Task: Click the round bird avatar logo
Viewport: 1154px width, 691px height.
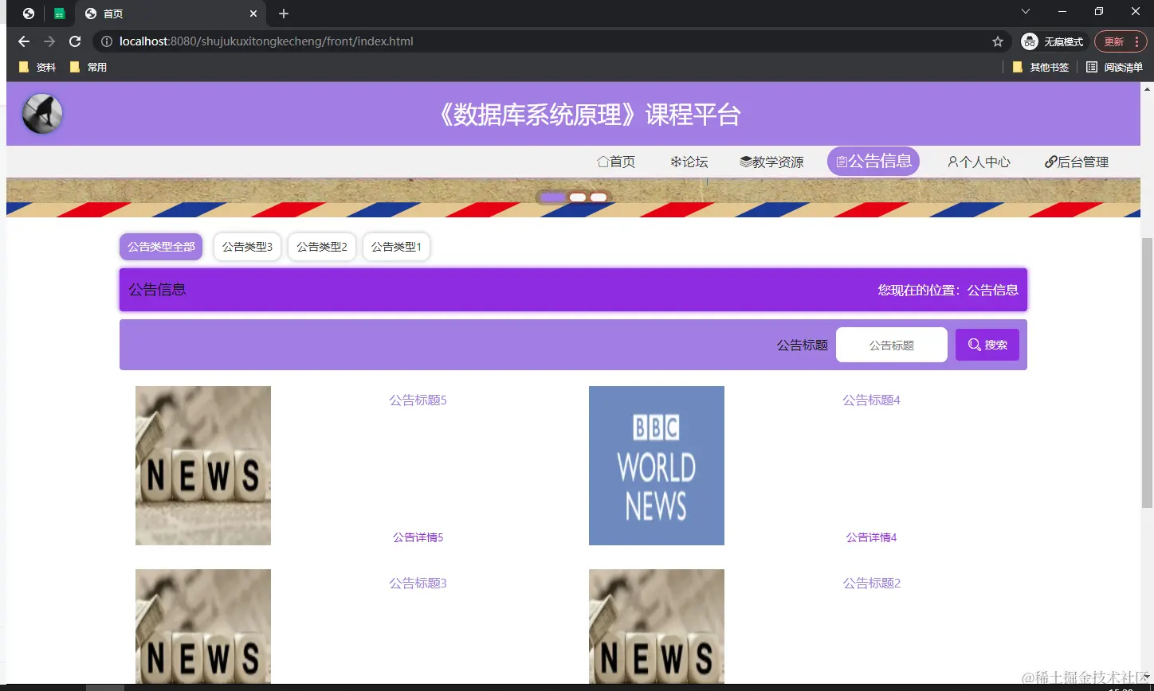Action: (x=42, y=113)
